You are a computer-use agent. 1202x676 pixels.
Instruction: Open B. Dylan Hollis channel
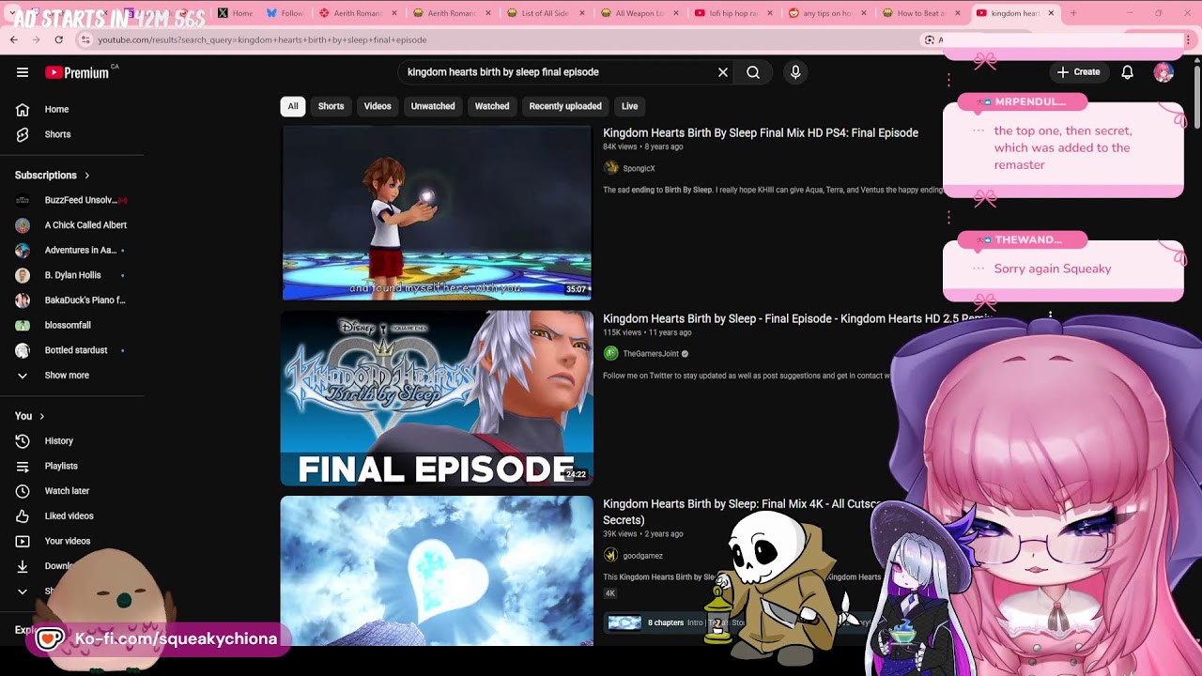pyautogui.click(x=71, y=275)
